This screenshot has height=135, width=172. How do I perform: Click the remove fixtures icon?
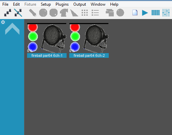(x=18, y=13)
